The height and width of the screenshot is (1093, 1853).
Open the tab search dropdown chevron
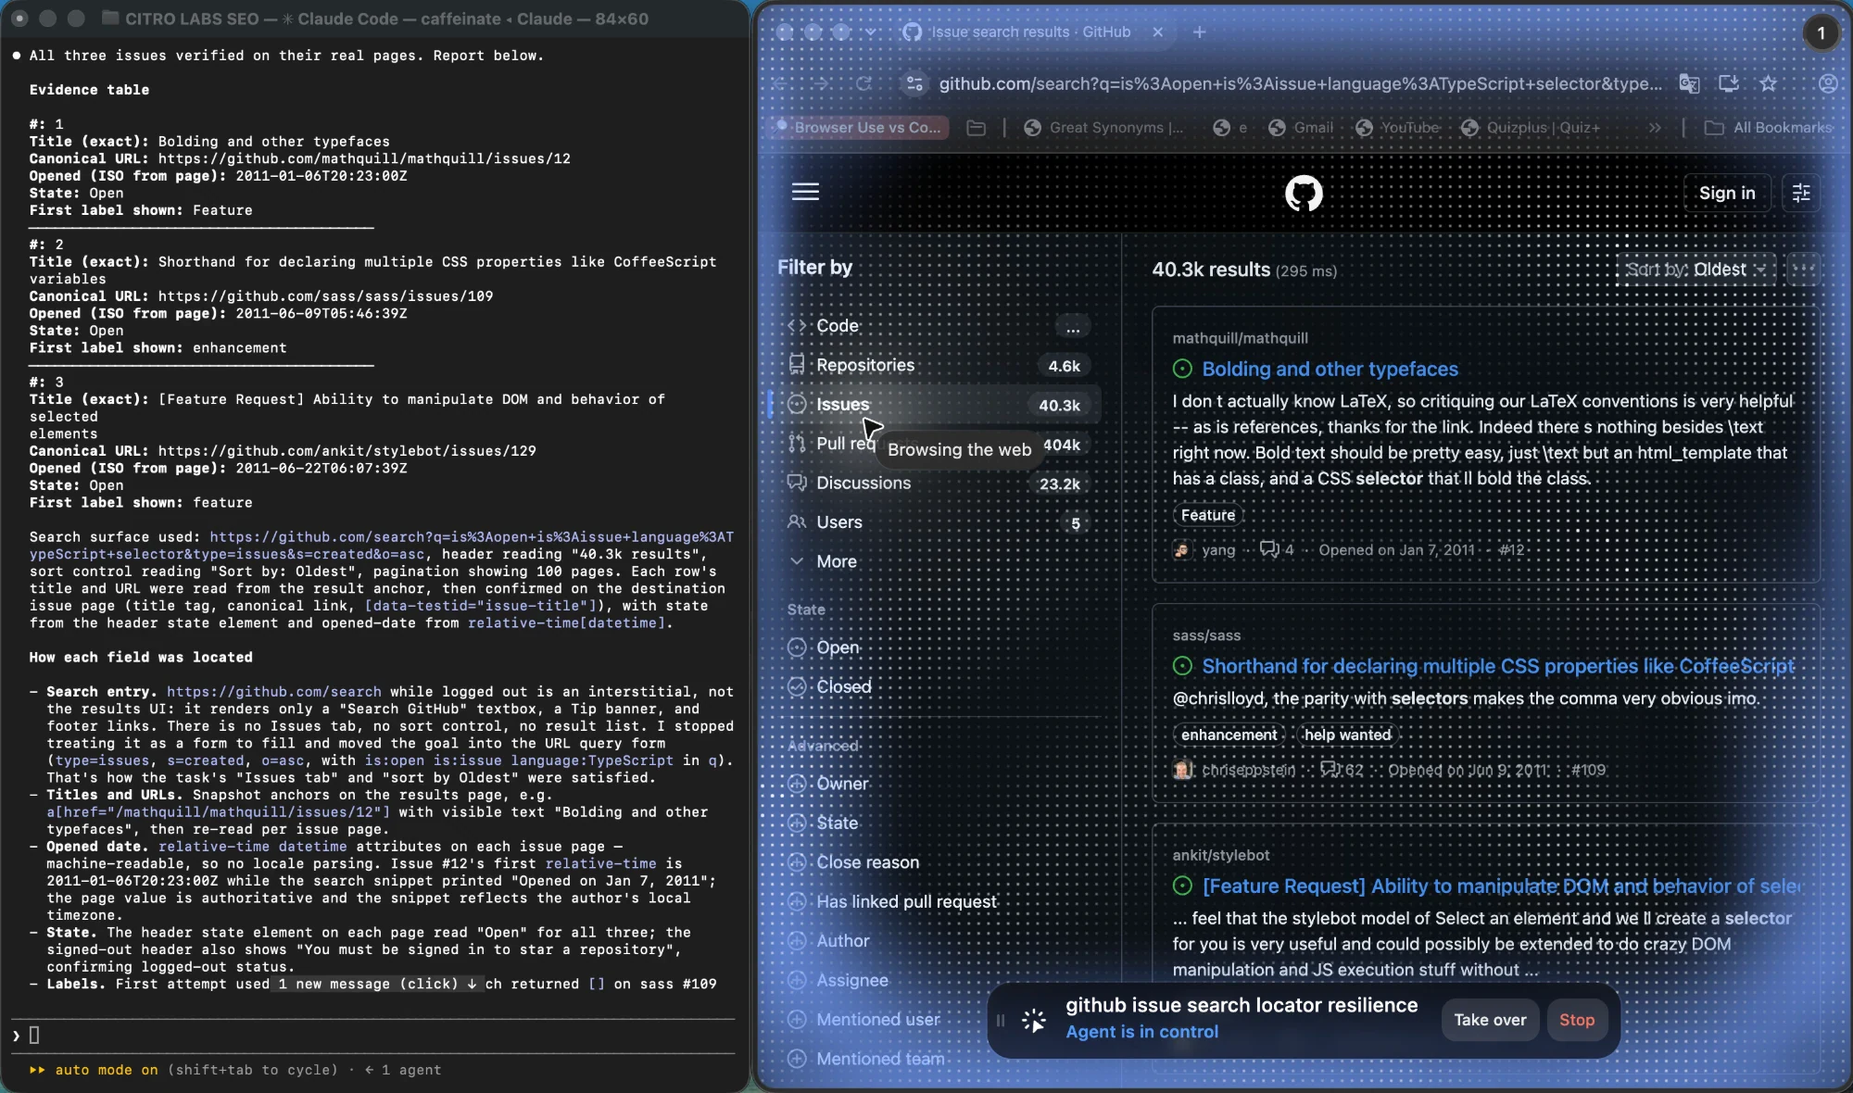point(870,32)
